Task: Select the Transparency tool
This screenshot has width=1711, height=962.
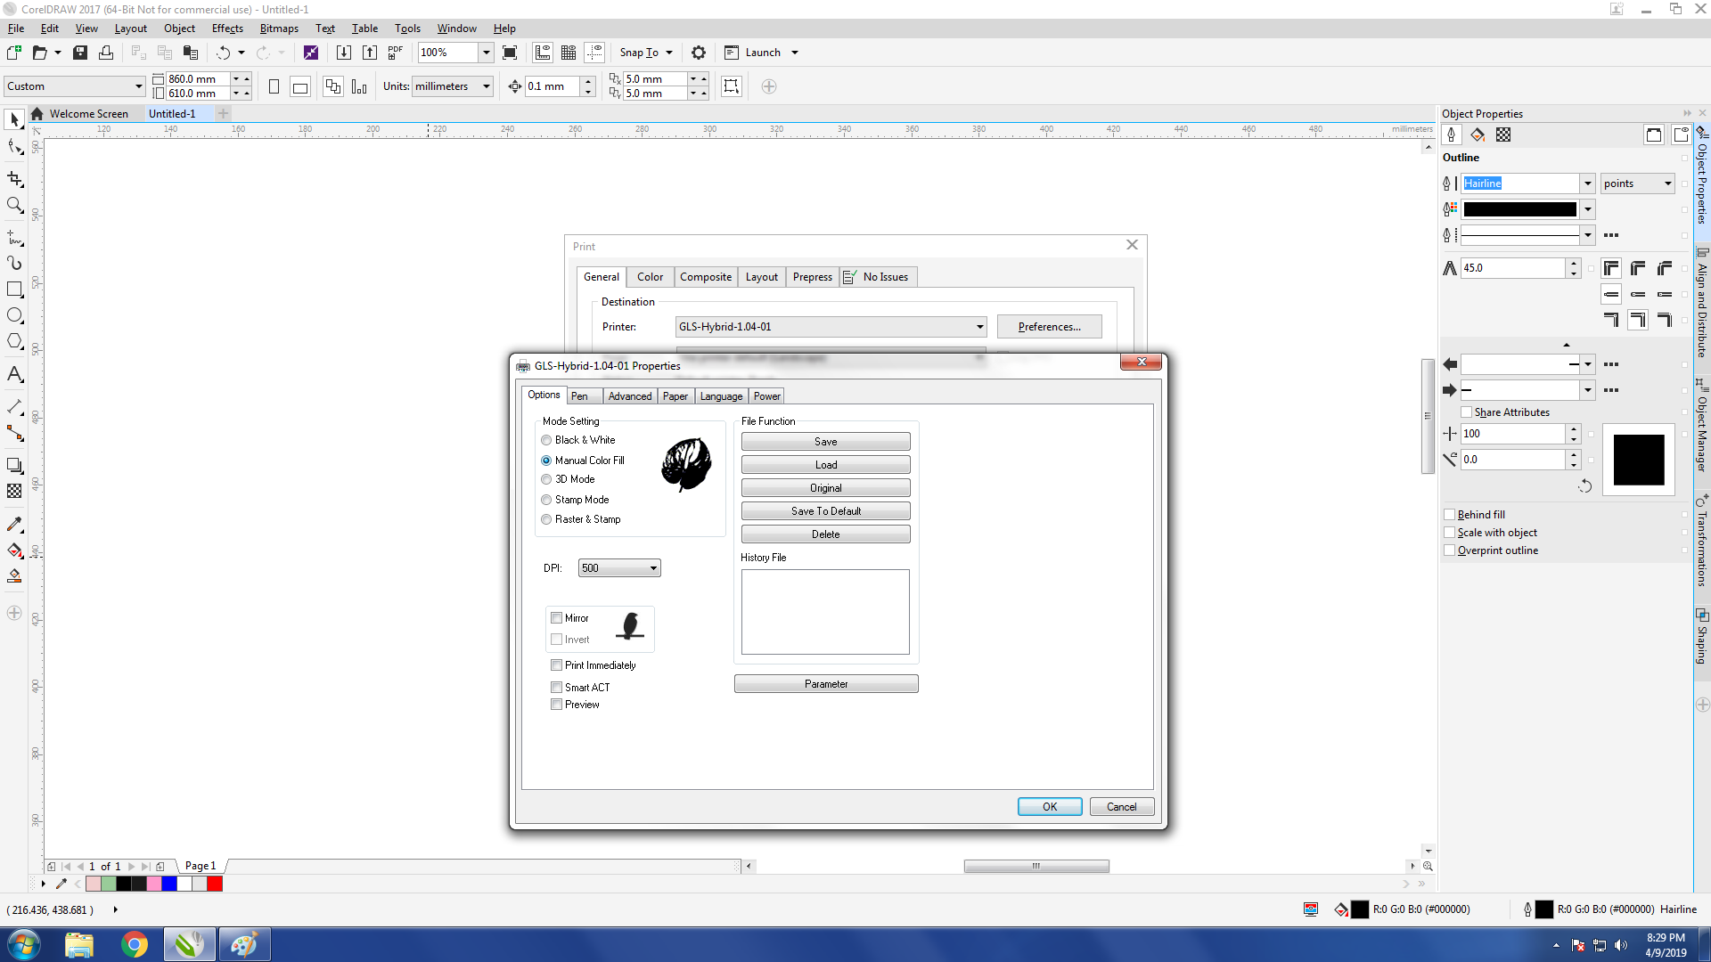Action: 14,491
